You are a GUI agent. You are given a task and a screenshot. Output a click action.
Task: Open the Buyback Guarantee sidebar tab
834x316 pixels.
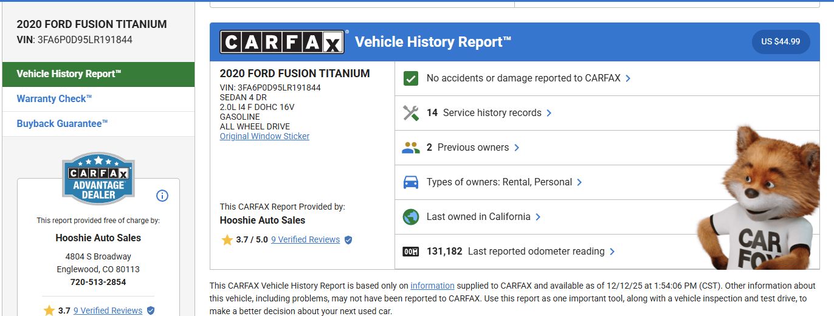point(63,124)
